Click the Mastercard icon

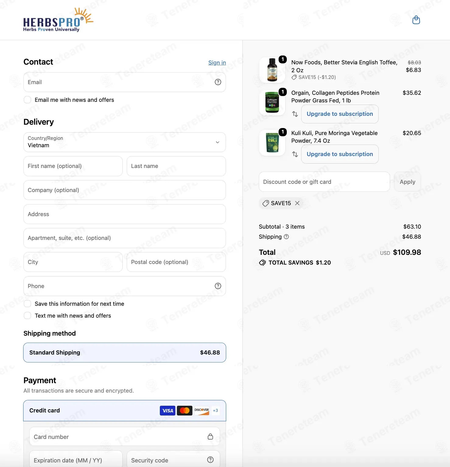tap(185, 411)
